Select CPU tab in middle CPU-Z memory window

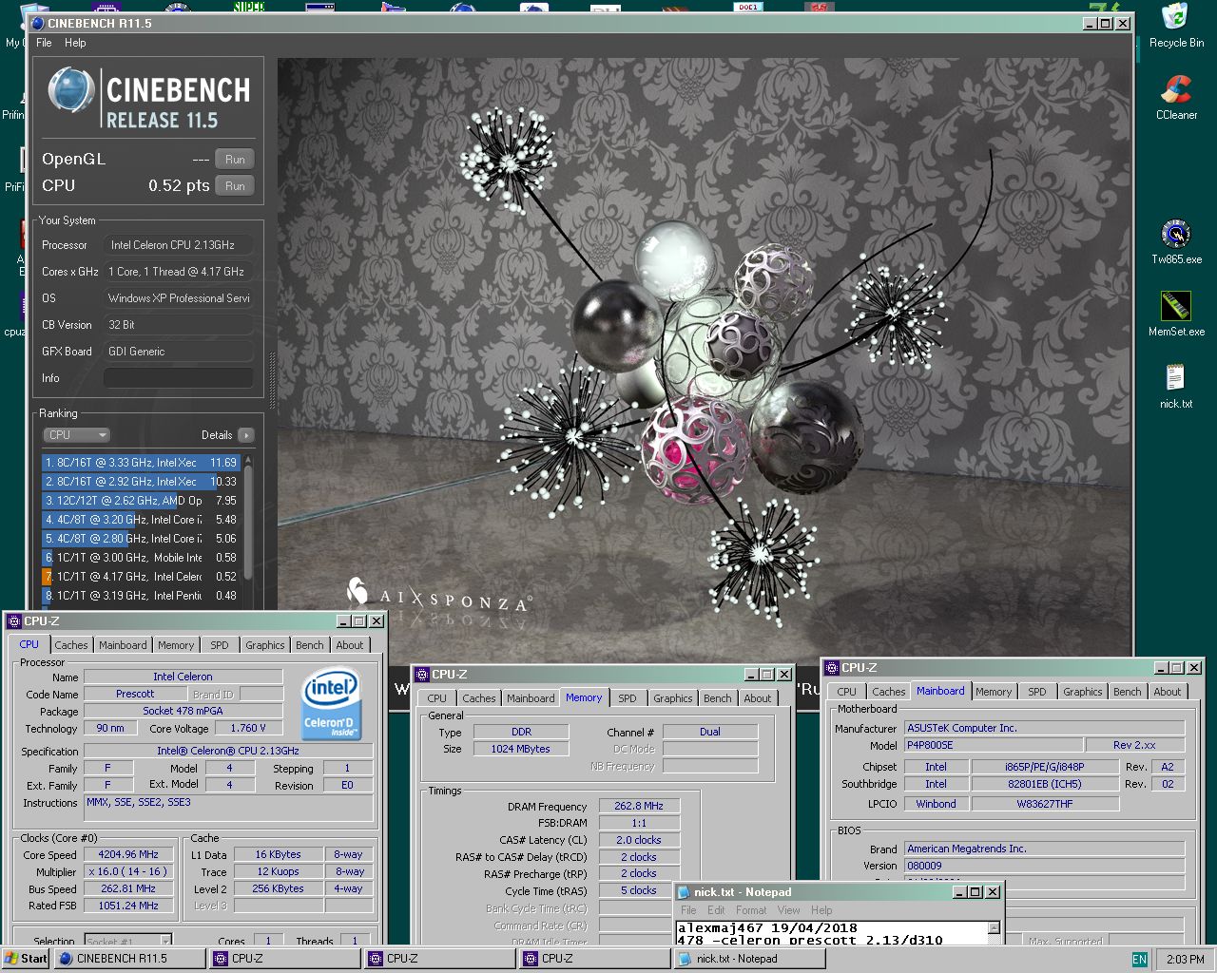pos(436,698)
